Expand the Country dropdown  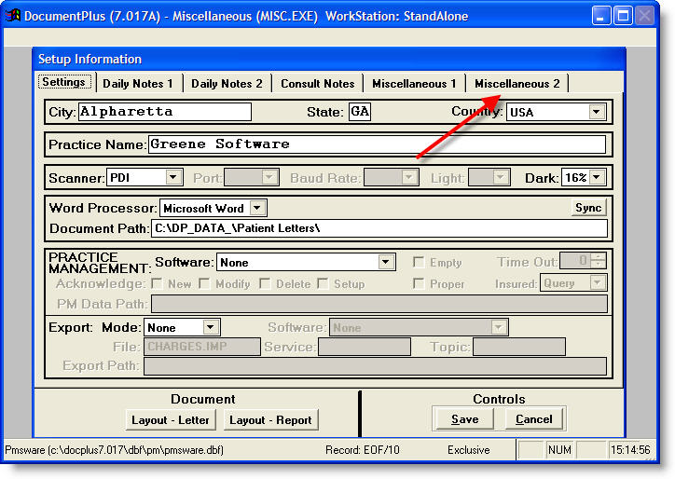point(597,112)
